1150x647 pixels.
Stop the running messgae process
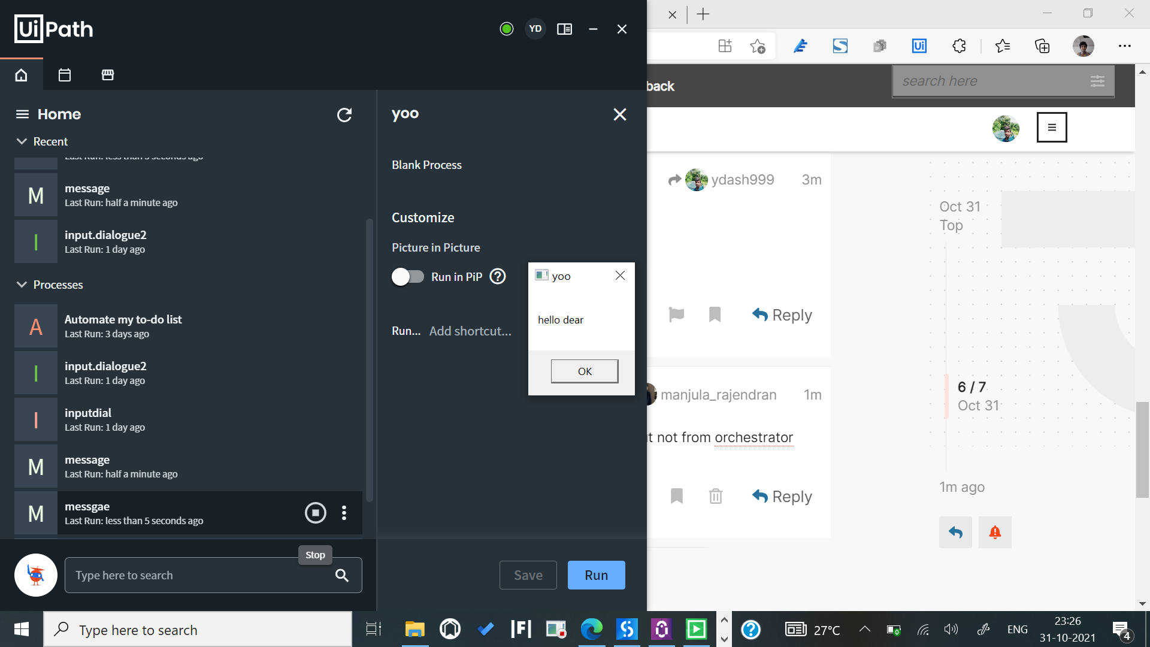click(316, 513)
